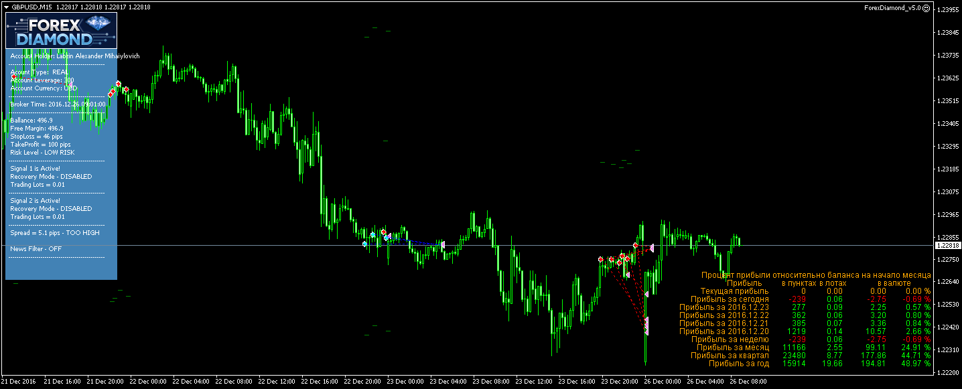Click the ForexDiamond_v5.0 expert advisor name

tap(892, 8)
